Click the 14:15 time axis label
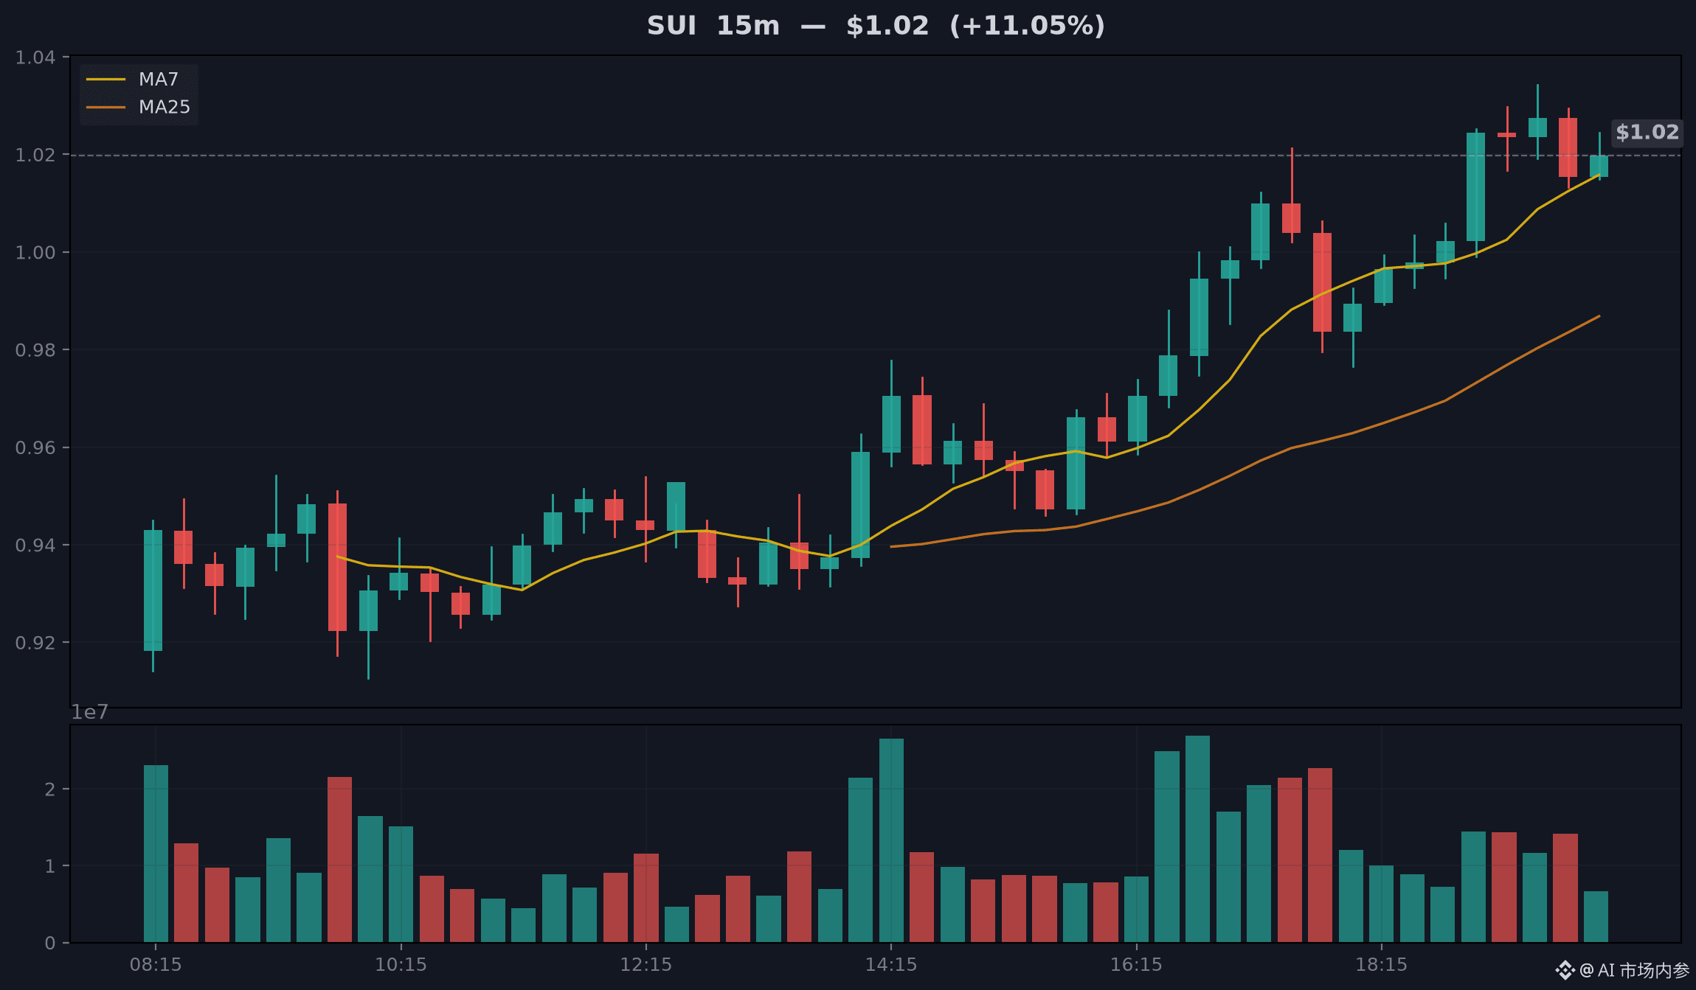 click(x=891, y=964)
